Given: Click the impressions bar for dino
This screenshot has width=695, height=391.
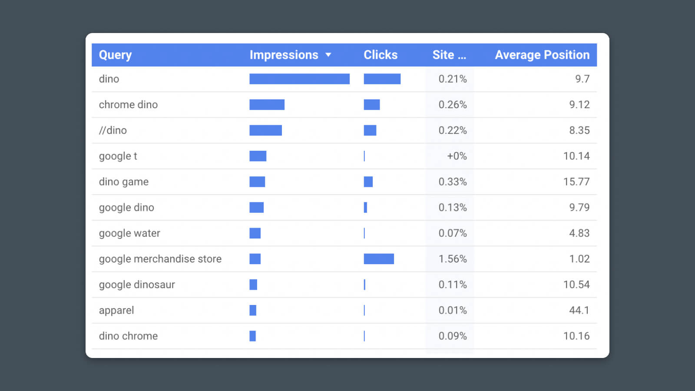Looking at the screenshot, I should coord(299,79).
